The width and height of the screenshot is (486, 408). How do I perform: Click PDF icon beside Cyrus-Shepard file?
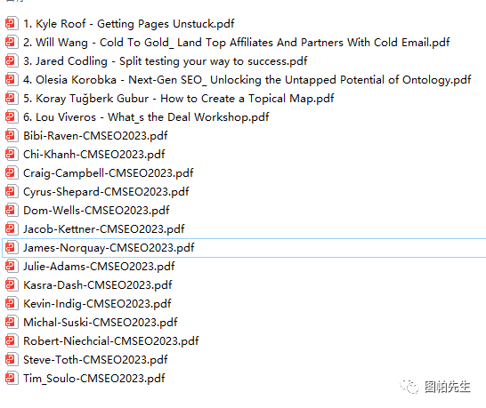(x=12, y=192)
